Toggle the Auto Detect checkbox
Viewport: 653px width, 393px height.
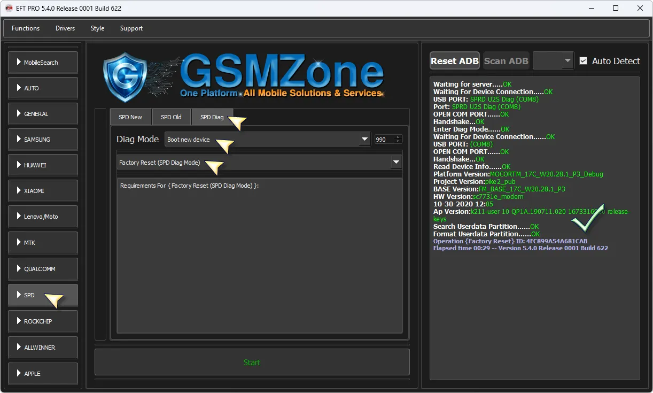click(x=584, y=61)
